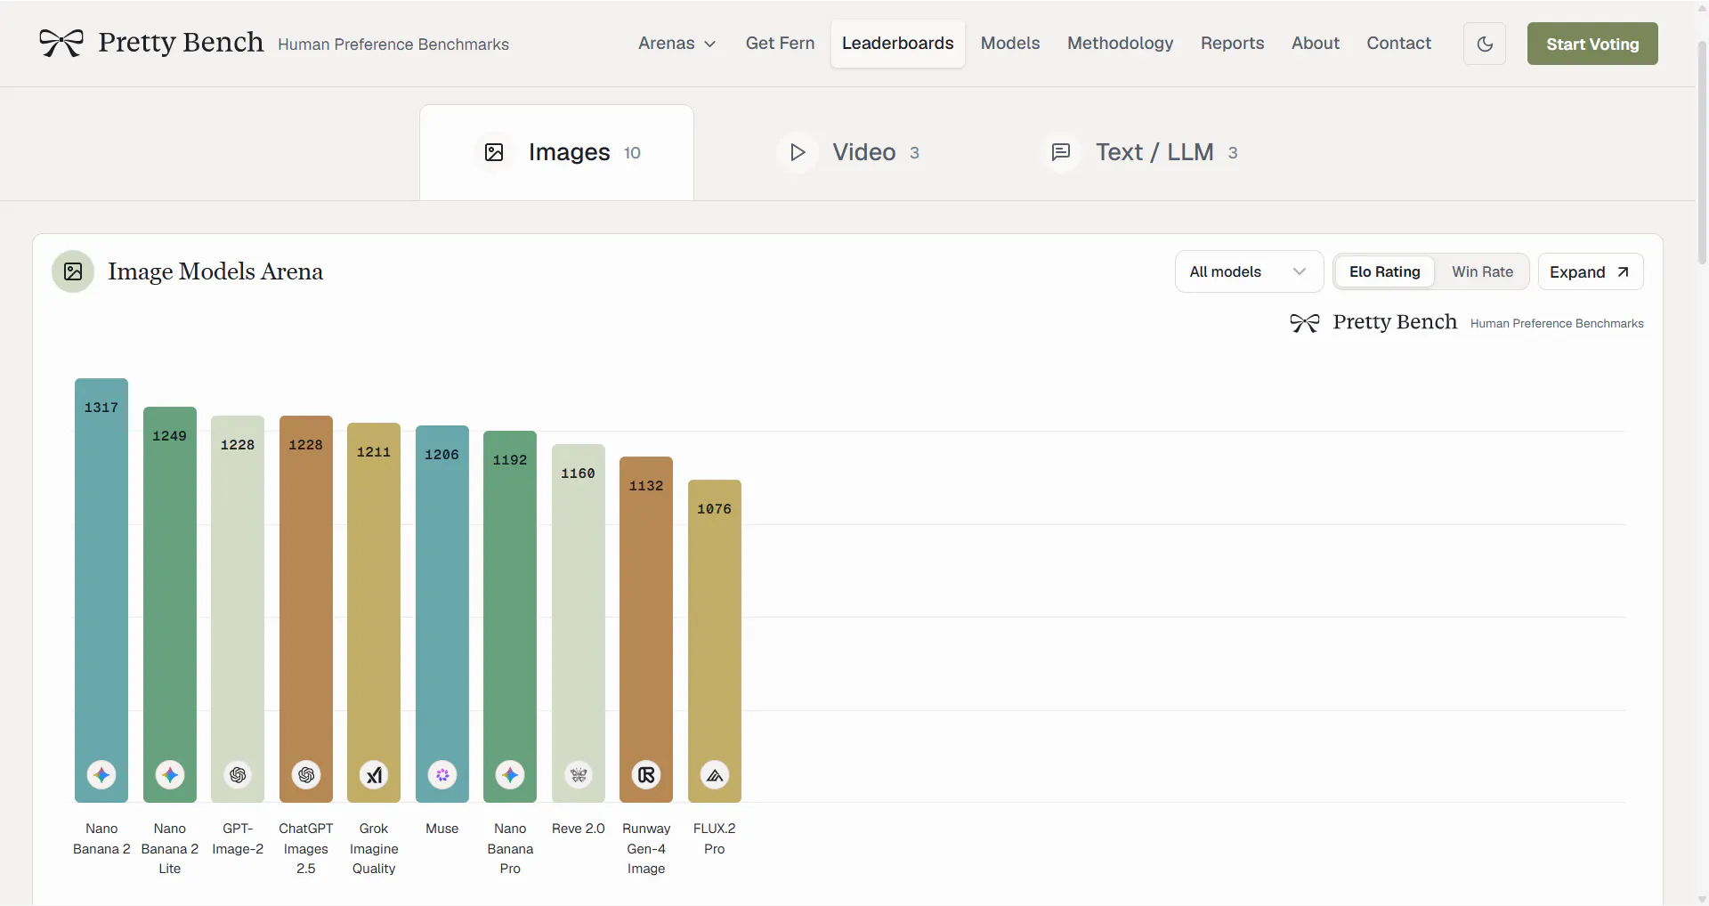Screen dimensions: 1709x906
Task: Open the Models nav item
Action: tap(1010, 44)
